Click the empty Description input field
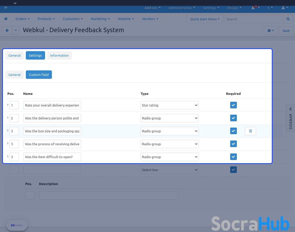This screenshot has height=232, width=295. pyautogui.click(x=108, y=195)
